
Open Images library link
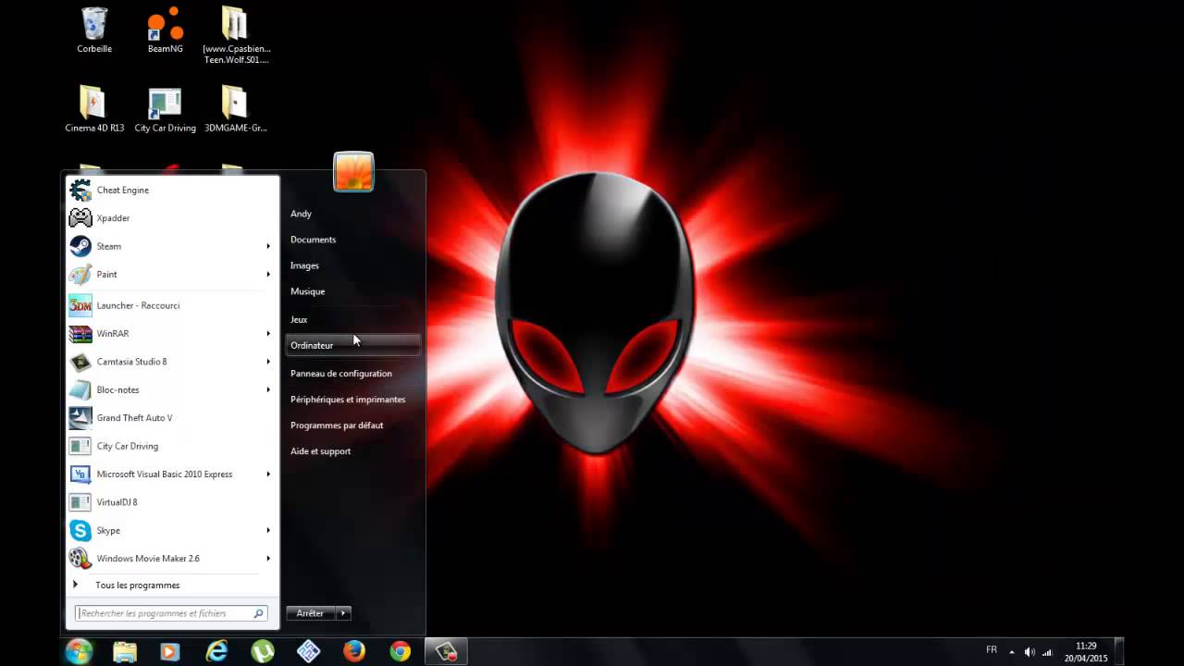coord(304,265)
